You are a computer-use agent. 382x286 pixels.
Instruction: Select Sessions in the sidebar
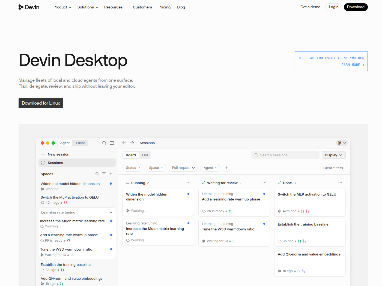click(77, 163)
